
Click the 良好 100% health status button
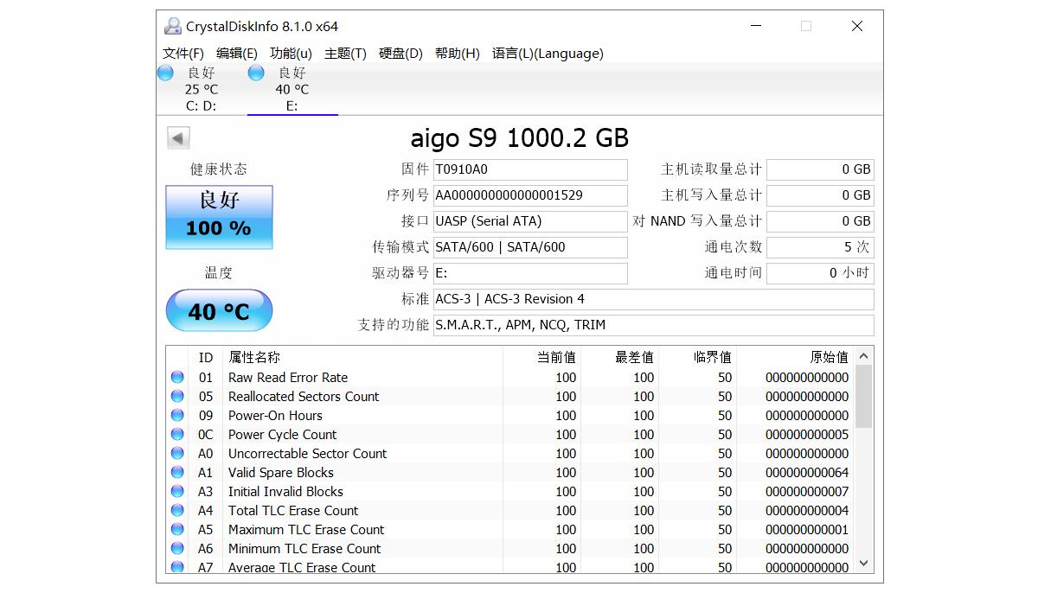[218, 216]
